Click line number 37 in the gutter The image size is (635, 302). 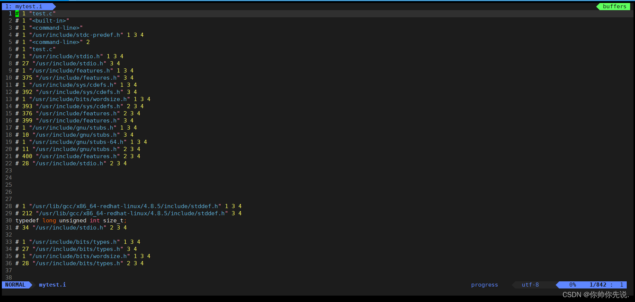9,270
